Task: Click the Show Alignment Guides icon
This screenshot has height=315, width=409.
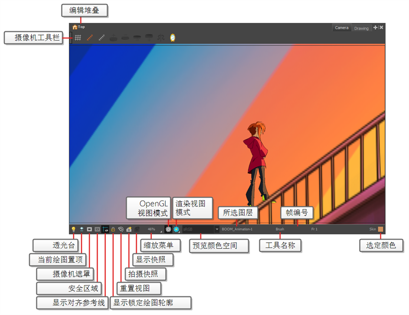Action: (x=105, y=229)
